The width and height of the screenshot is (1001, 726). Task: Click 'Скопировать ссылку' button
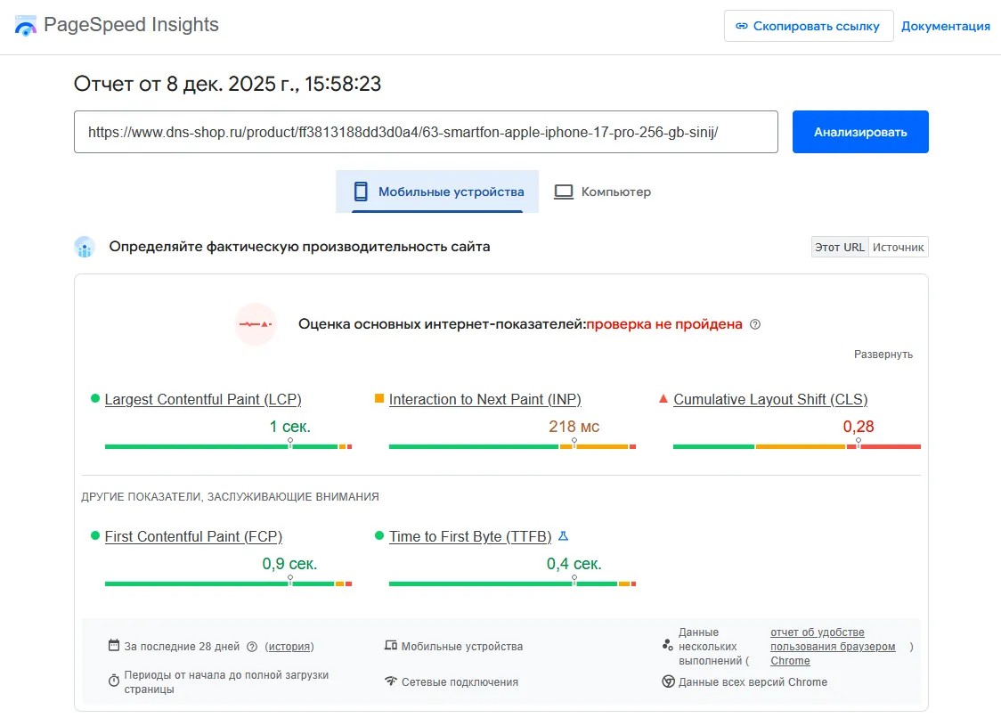click(808, 27)
